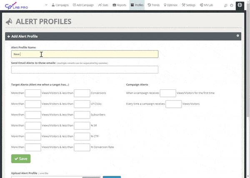
Task: Collapse the Add Alert Profile panel
Action: tap(238, 36)
